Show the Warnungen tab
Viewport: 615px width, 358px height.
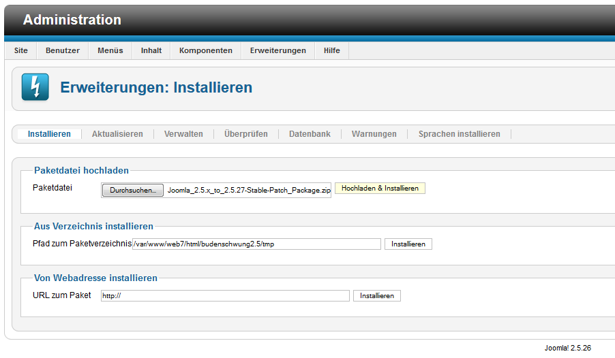click(x=374, y=134)
